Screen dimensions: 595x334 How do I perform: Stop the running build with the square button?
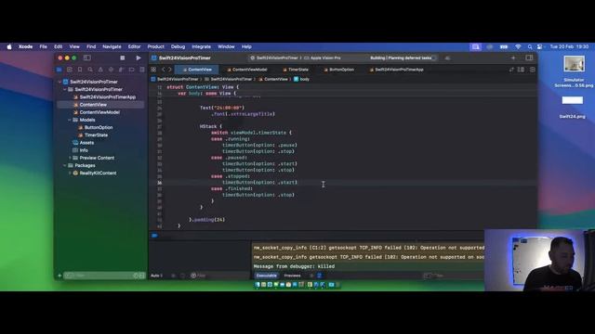point(122,58)
